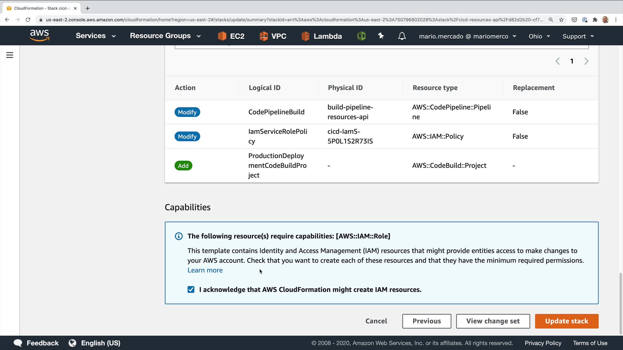
Task: Expand the Services dropdown menu
Action: pyautogui.click(x=95, y=36)
